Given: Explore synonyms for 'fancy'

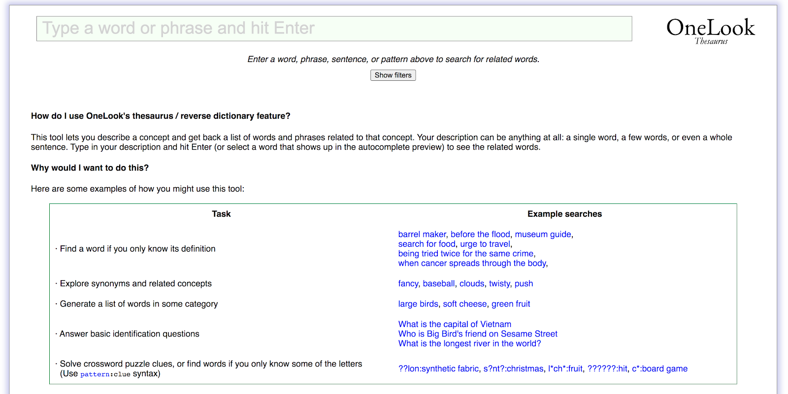Looking at the screenshot, I should (408, 284).
